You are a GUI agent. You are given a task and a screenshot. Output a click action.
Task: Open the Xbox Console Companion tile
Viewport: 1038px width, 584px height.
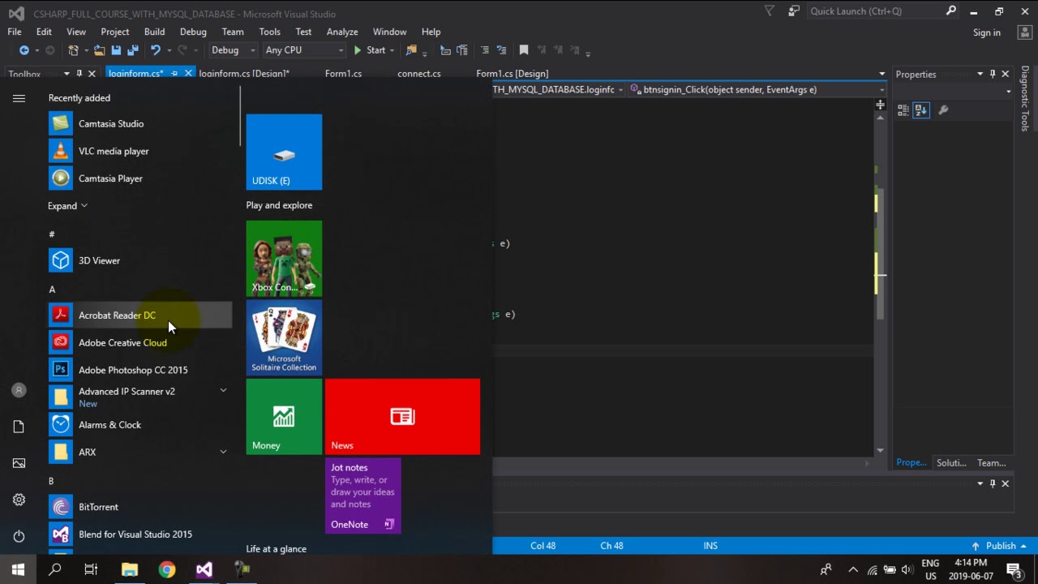[x=284, y=258]
